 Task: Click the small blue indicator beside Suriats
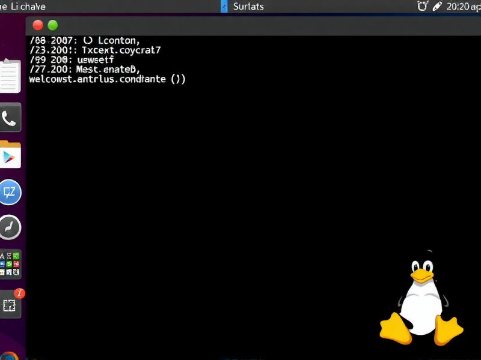pyautogui.click(x=224, y=7)
